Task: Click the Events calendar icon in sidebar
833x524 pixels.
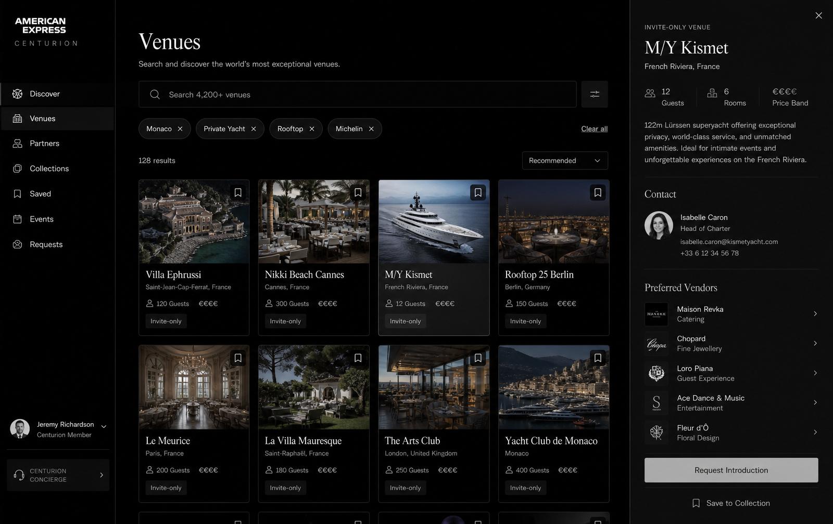Action: pos(17,219)
